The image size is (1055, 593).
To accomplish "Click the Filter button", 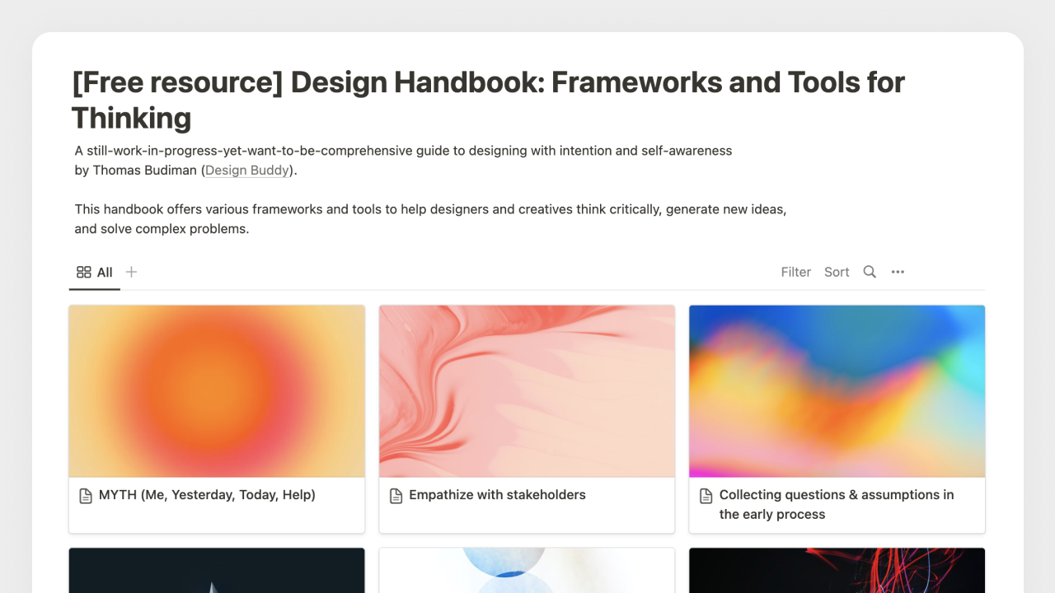I will [x=796, y=272].
